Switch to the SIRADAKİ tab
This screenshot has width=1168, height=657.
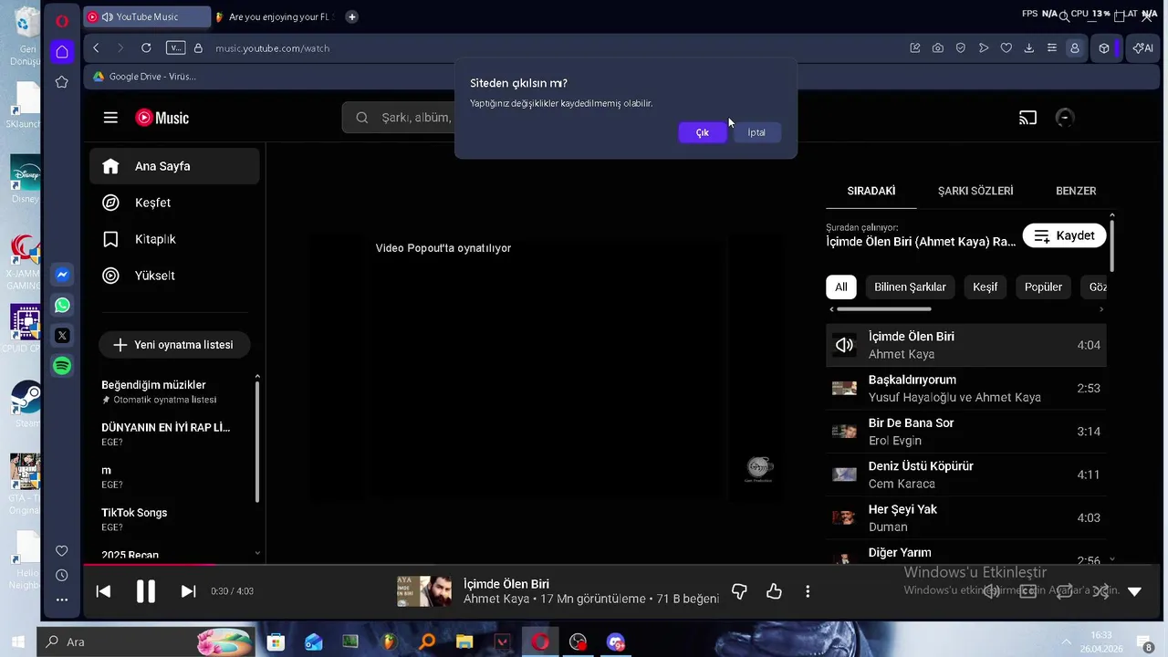(871, 191)
